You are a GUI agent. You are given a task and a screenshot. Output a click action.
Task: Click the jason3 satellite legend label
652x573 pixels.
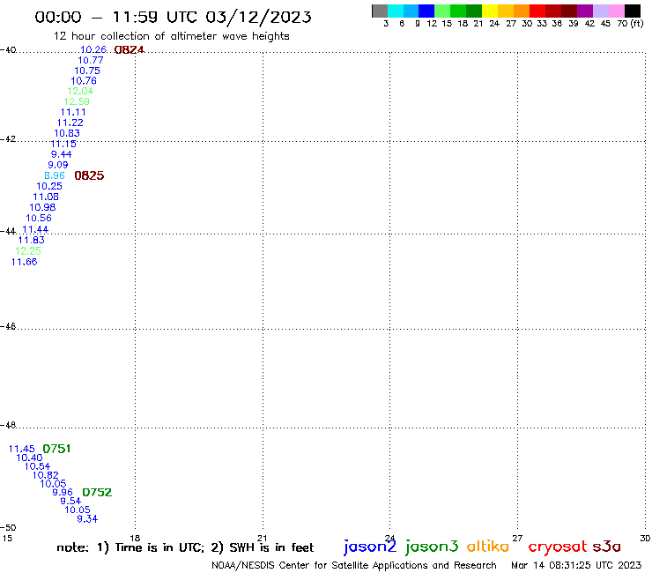(x=432, y=547)
